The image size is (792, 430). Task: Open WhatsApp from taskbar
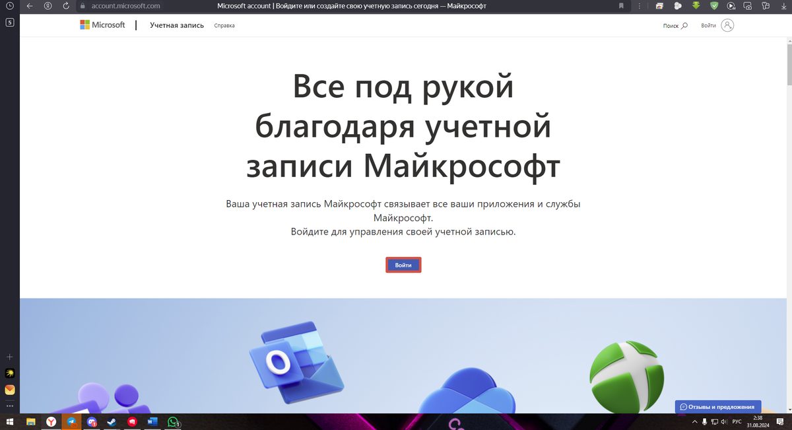coord(173,421)
